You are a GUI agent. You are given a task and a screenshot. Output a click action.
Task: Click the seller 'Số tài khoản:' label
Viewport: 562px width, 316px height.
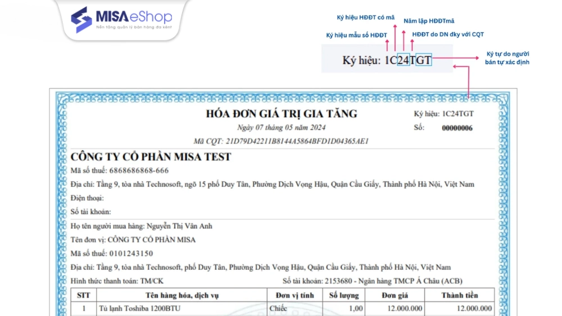pyautogui.click(x=90, y=211)
